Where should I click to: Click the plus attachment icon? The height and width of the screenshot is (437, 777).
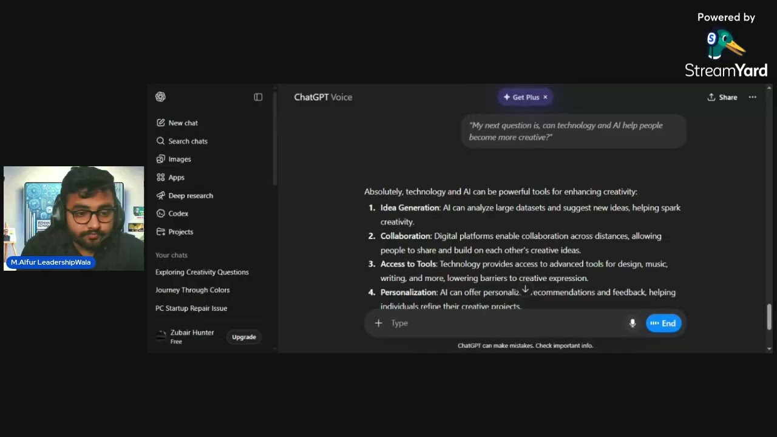pos(378,323)
